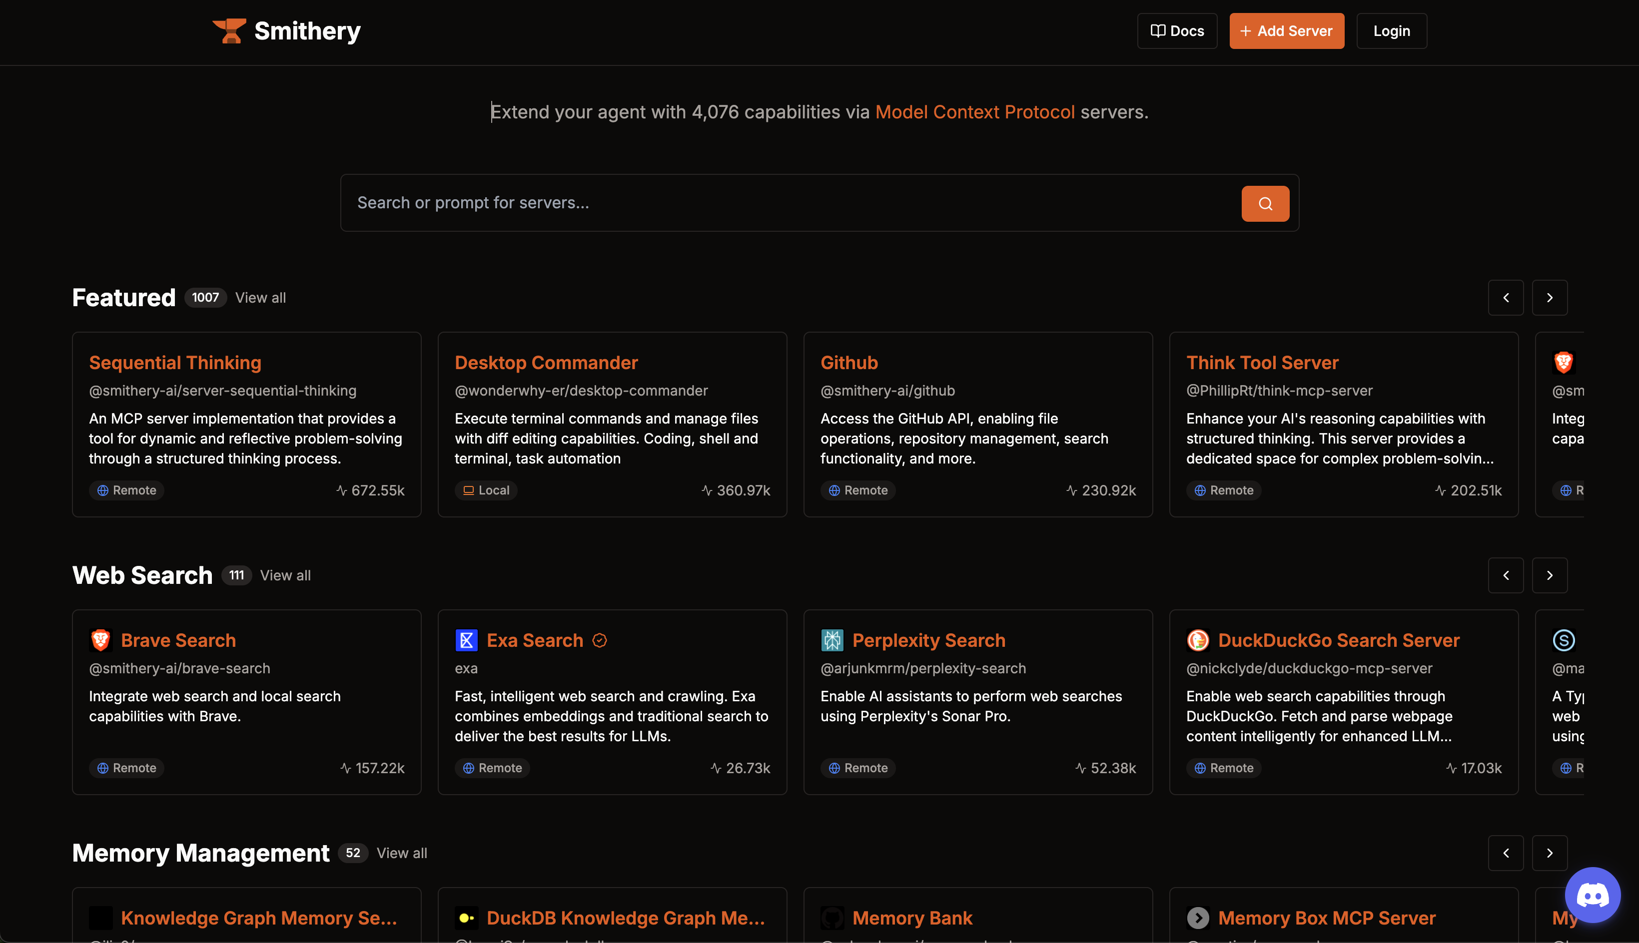Click the 202.51k usage stat
Viewport: 1639px width, 943px height.
(1468, 490)
